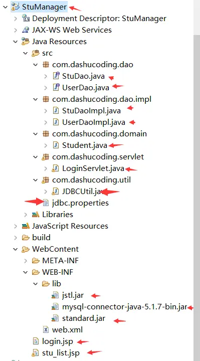Click the META-INF folder icon
The height and width of the screenshot is (361, 200).
(x=36, y=261)
